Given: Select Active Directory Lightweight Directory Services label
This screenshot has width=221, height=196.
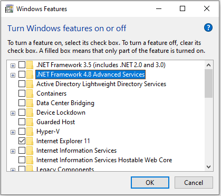Looking at the screenshot, I should point(101,84).
